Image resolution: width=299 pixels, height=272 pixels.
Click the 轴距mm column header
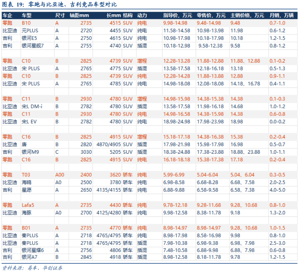coord(79,15)
